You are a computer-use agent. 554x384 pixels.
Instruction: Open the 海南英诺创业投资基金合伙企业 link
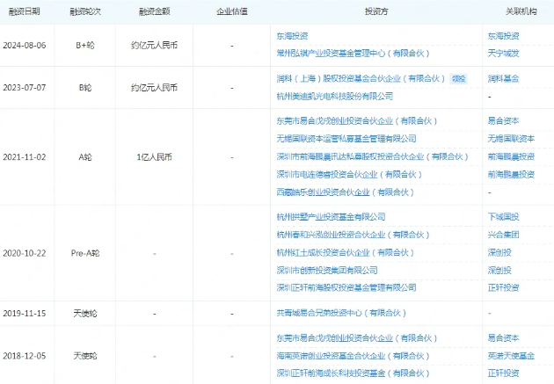pyautogui.click(x=353, y=356)
